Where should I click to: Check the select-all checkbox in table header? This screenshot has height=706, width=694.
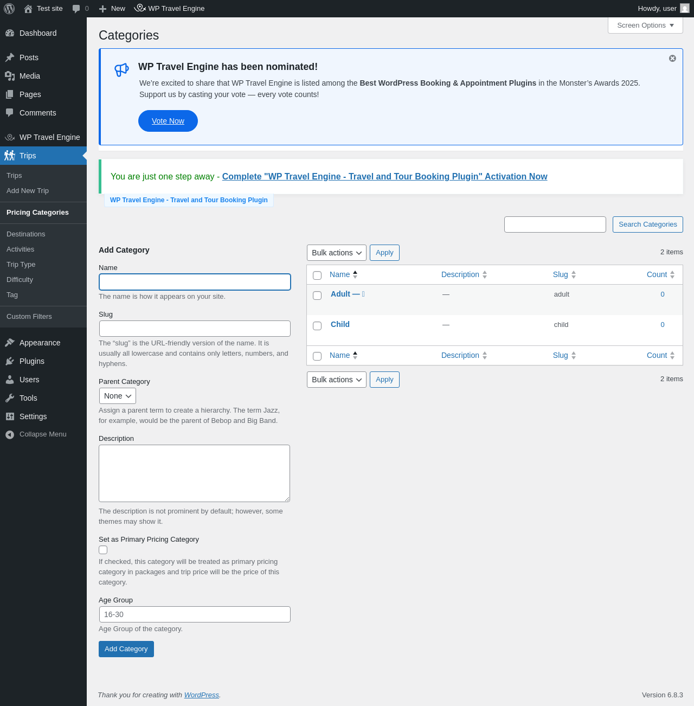317,275
